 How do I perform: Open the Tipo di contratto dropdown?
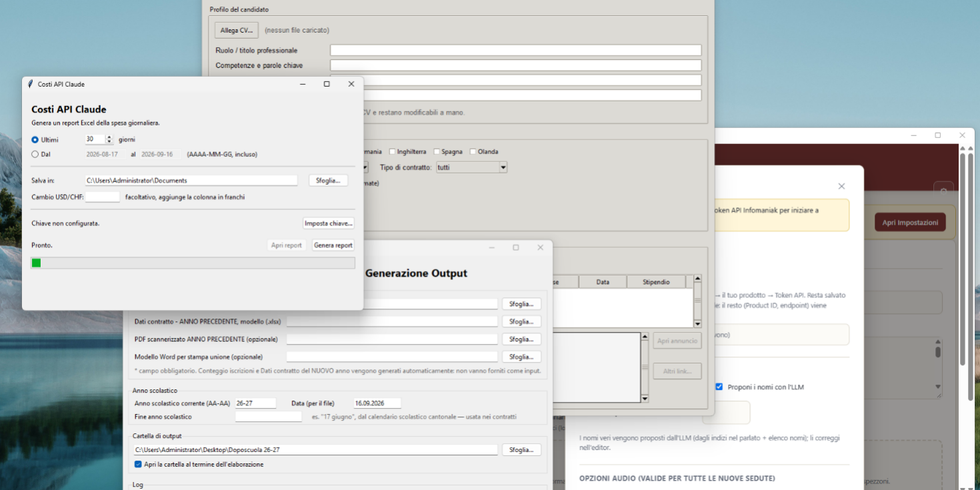tap(472, 167)
